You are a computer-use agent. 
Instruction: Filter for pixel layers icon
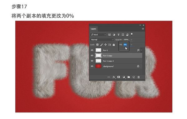109,35
